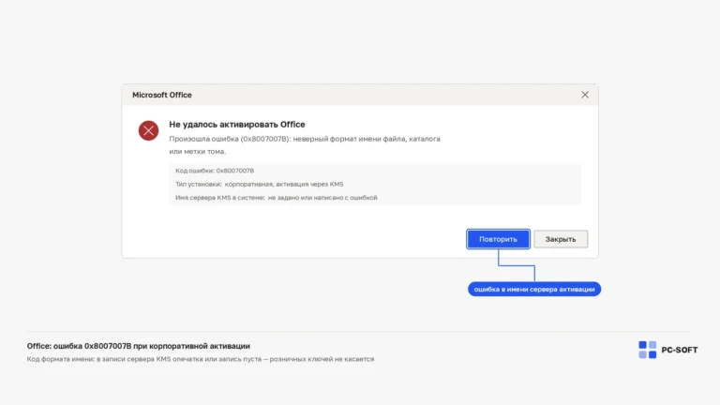The width and height of the screenshot is (720, 405).
Task: Click the PC-SOFT logo icon
Action: coord(648,350)
